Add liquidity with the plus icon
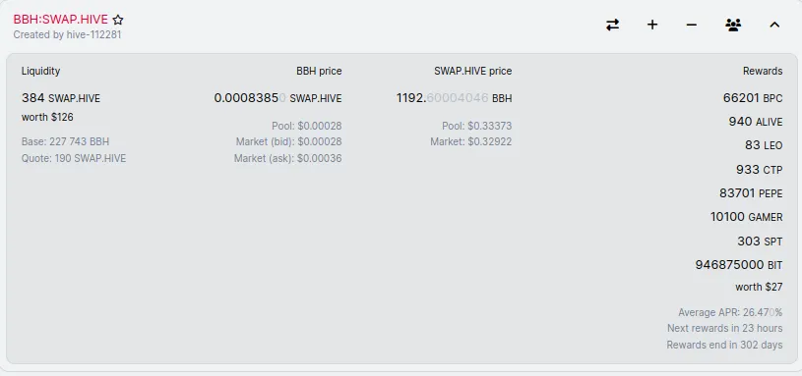The height and width of the screenshot is (376, 802). 652,25
